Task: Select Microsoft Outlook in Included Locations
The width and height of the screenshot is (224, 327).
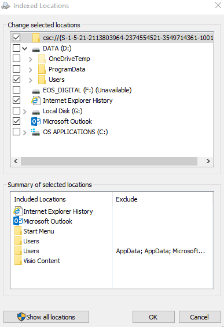Action: coord(47,221)
